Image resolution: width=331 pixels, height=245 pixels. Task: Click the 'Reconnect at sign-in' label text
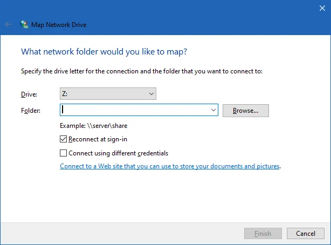pos(99,139)
